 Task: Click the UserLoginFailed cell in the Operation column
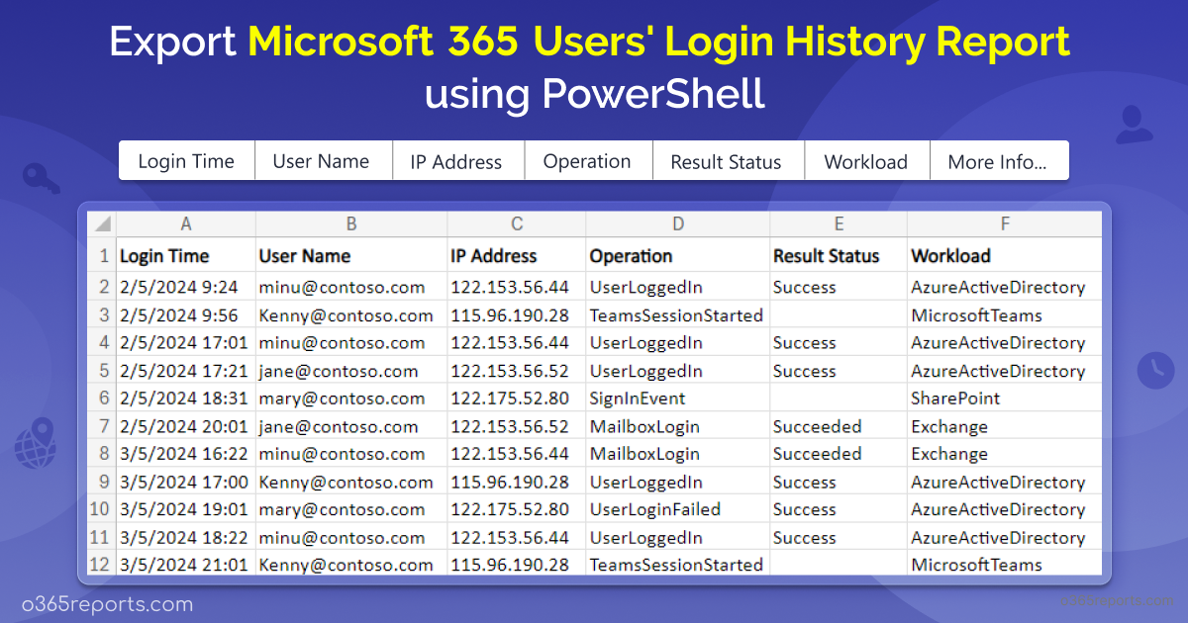coord(654,509)
